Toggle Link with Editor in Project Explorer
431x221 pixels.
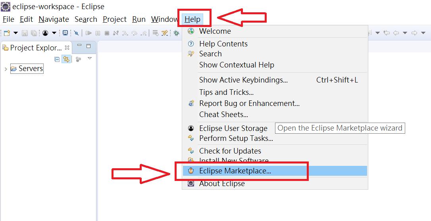pyautogui.click(x=66, y=59)
